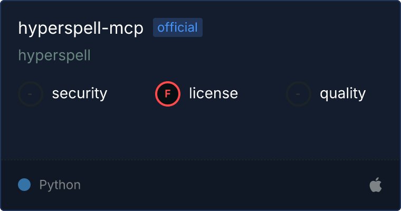Select the license rating label
Viewport: 401px width, 211px height.
coord(214,93)
